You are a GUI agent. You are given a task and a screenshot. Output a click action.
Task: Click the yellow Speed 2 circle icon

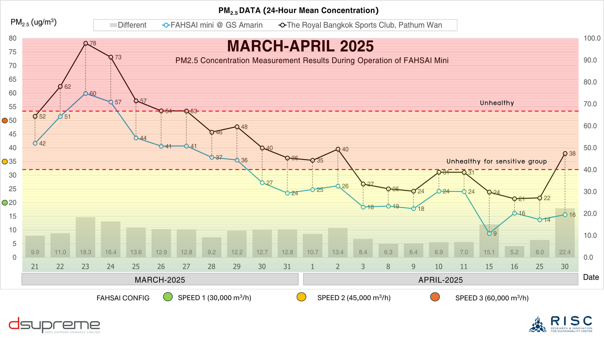(301, 297)
